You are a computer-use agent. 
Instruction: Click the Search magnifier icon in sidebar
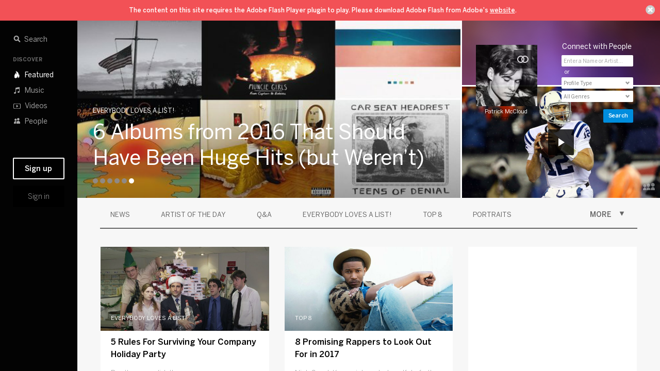point(17,39)
